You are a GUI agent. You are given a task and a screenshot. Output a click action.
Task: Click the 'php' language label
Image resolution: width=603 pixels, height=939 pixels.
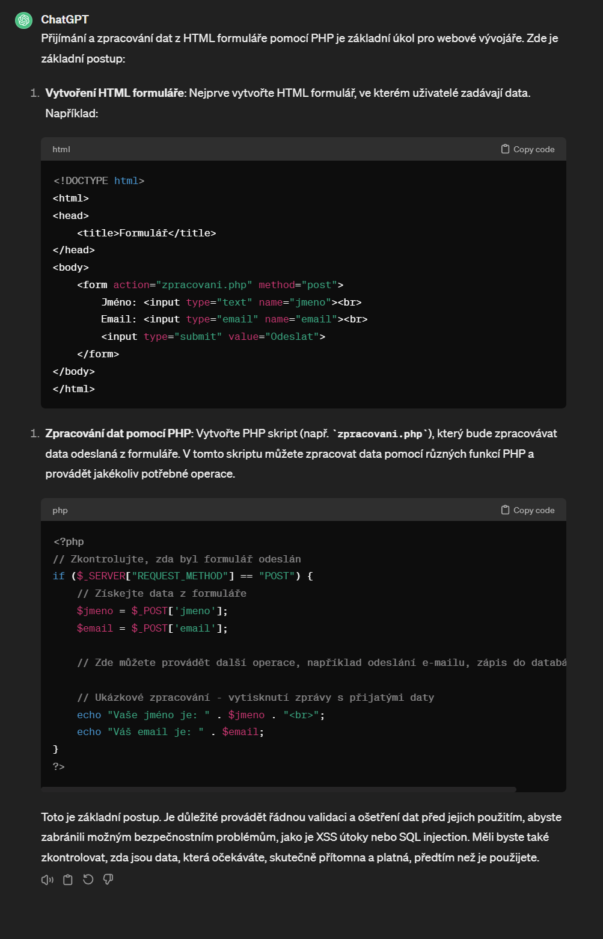coord(60,510)
